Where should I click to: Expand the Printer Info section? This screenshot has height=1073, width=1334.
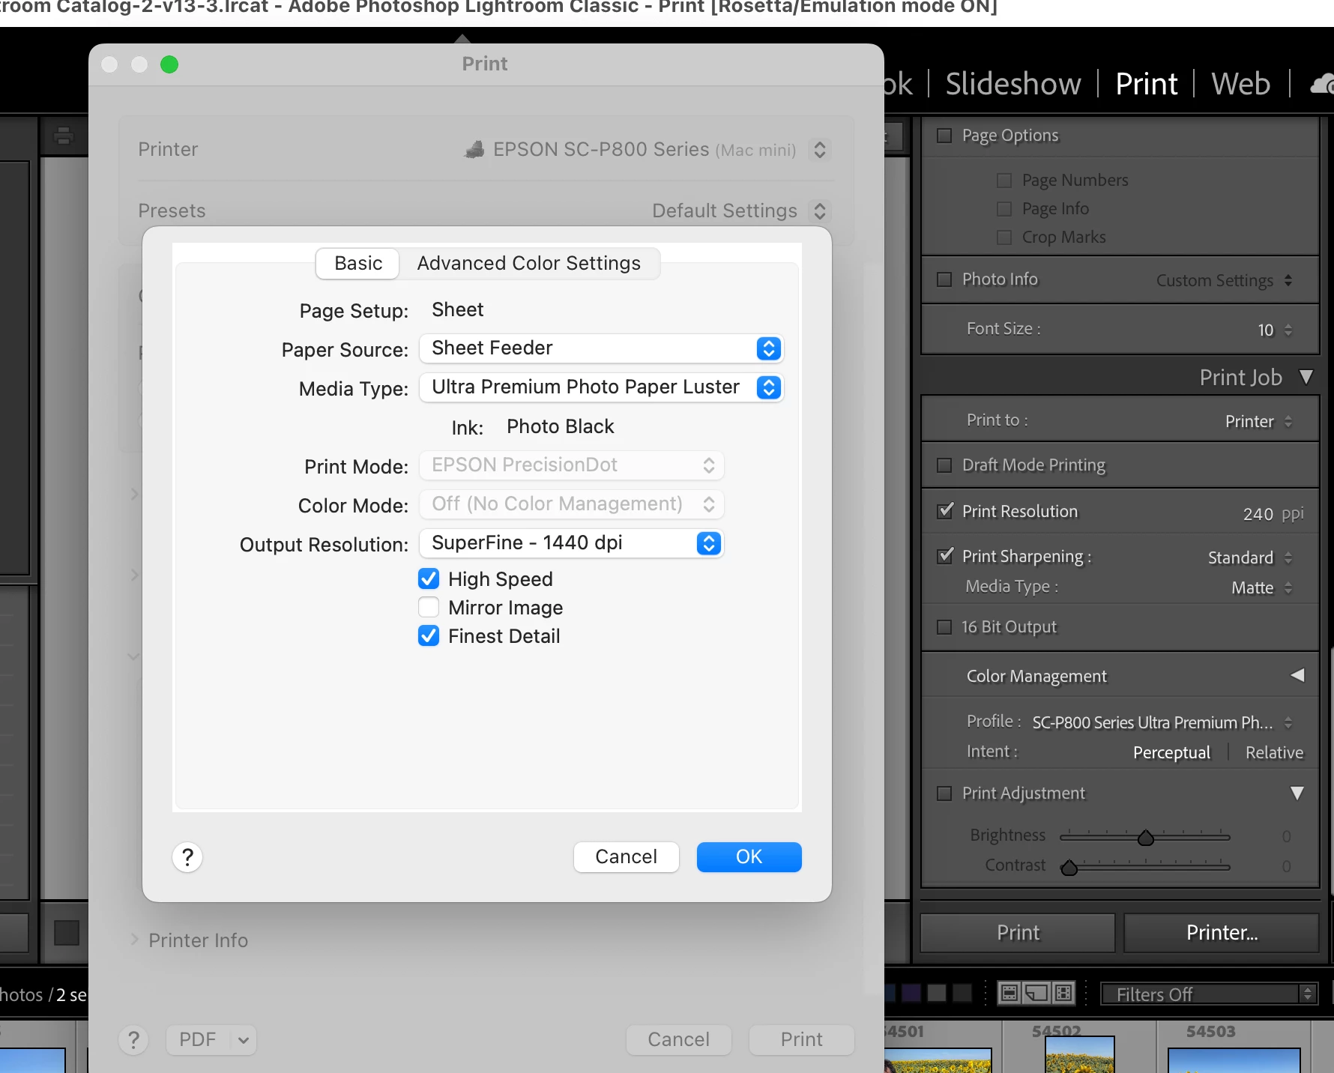(x=135, y=940)
